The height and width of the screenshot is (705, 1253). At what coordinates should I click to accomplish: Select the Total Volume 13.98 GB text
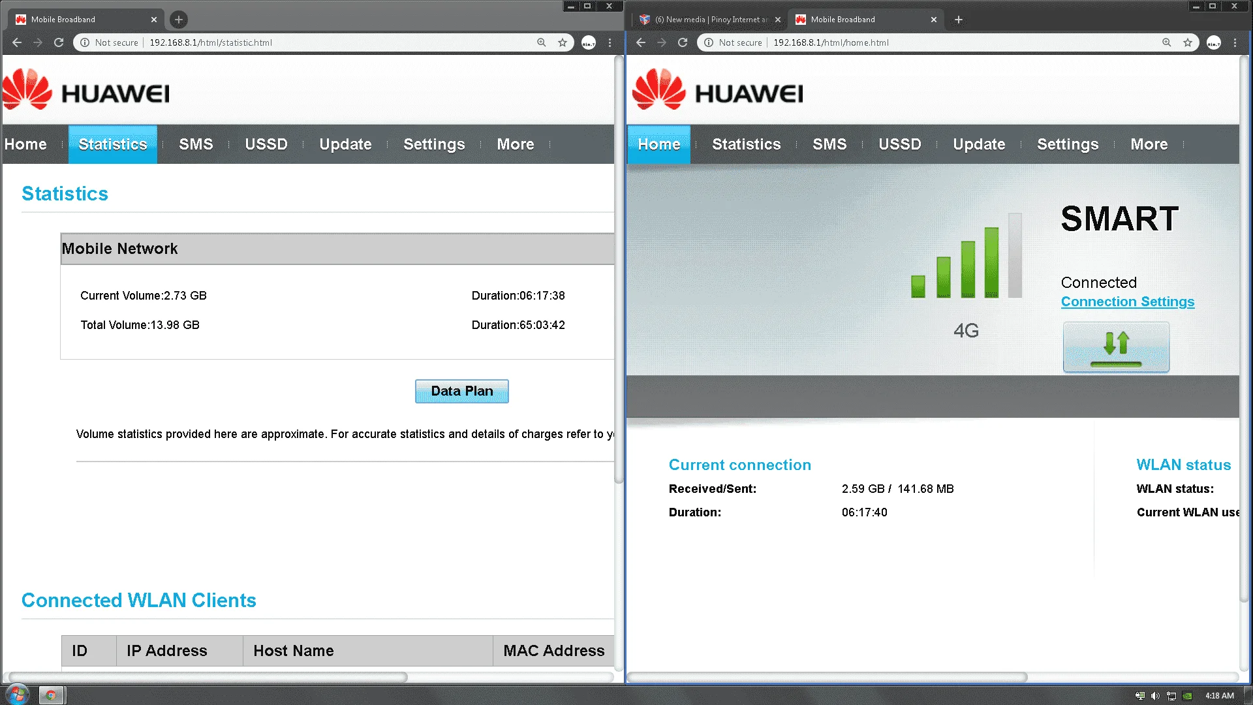tap(140, 325)
